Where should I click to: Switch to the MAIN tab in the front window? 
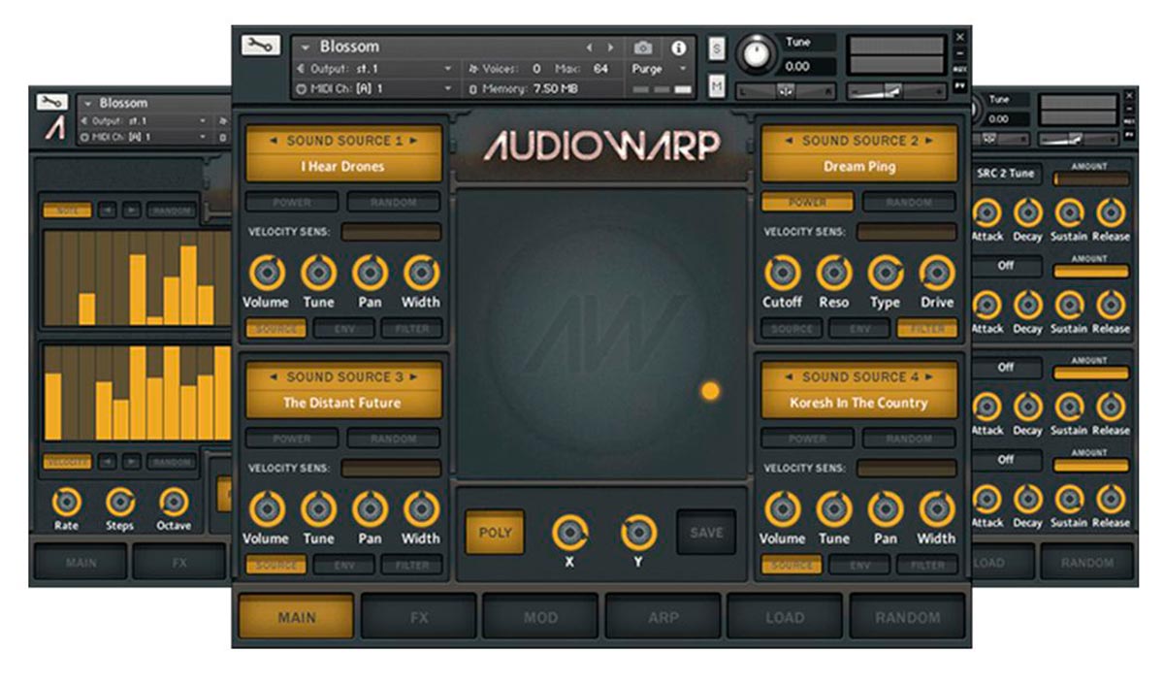(296, 617)
